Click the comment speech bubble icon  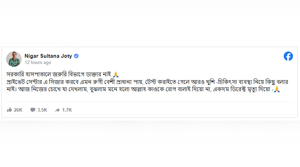(x=33, y=110)
